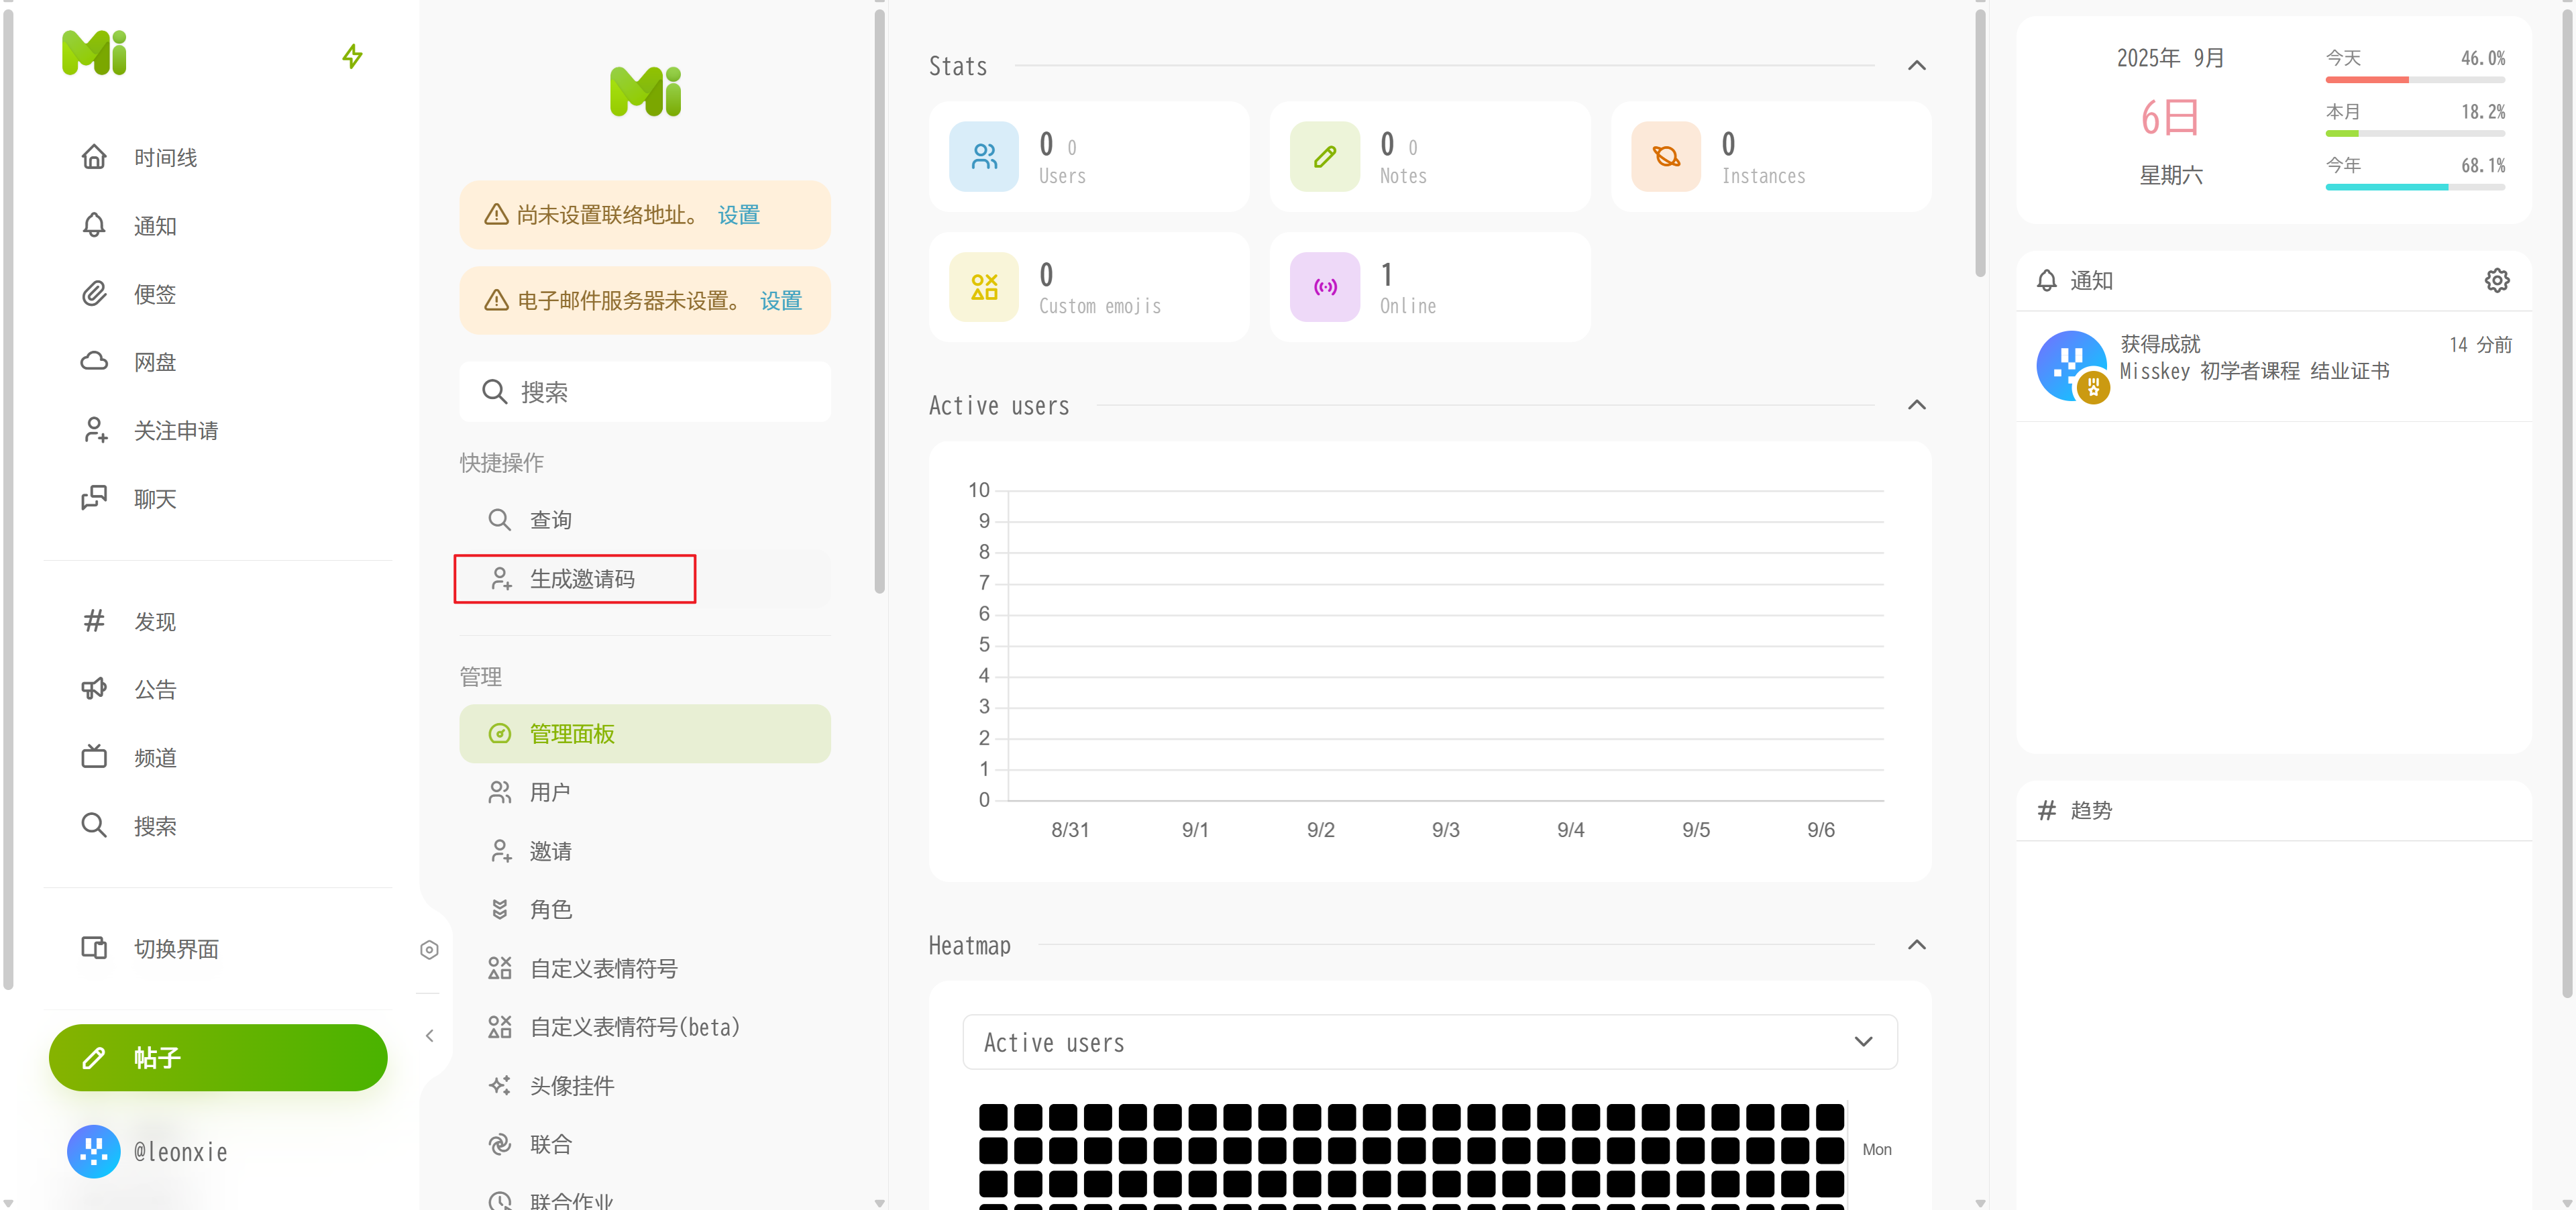Open the Heatmap Active users dropdown
Image resolution: width=2576 pixels, height=1210 pixels.
tap(1429, 1042)
